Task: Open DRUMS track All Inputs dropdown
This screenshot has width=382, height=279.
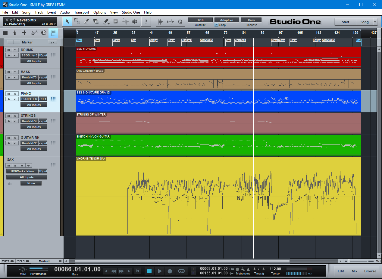Action: tap(34, 61)
